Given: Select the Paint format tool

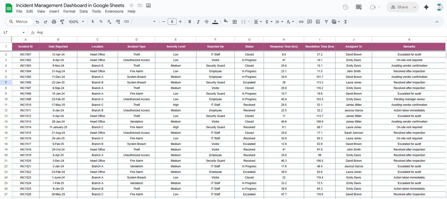Looking at the screenshot, I should tap(62, 22).
